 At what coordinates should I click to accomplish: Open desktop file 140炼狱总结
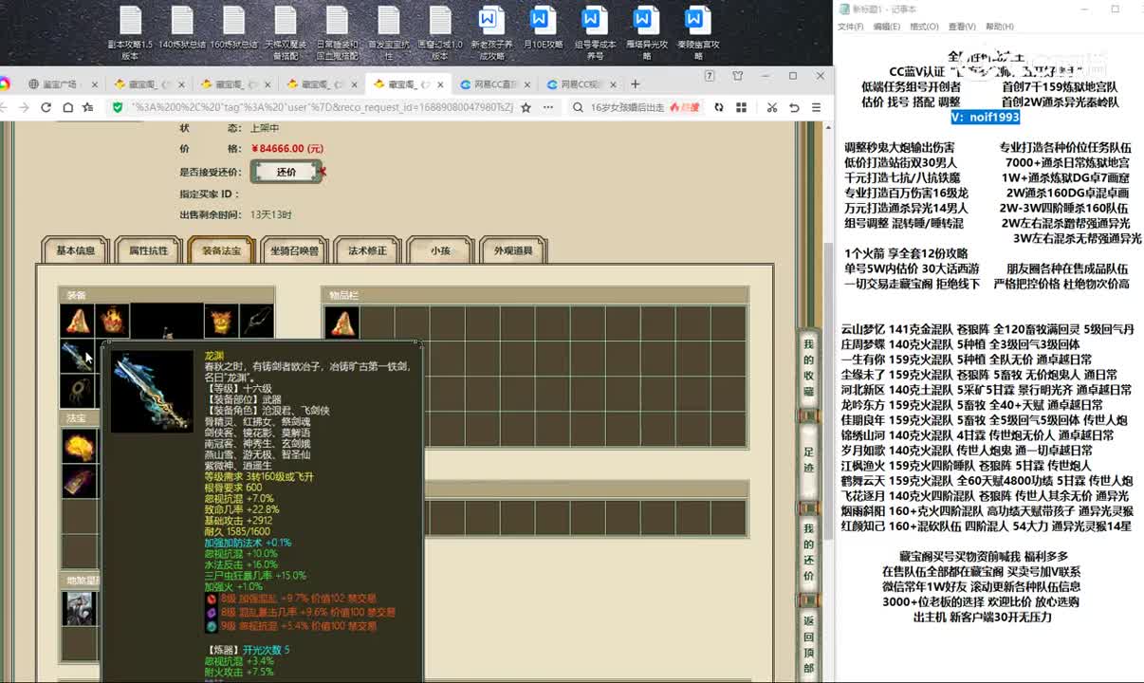pos(182,28)
